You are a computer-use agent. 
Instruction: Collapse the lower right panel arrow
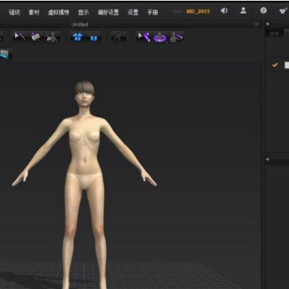click(267, 160)
